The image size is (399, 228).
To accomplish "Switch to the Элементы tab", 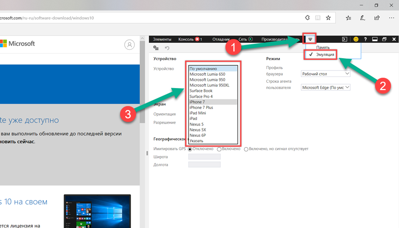I will [x=162, y=39].
